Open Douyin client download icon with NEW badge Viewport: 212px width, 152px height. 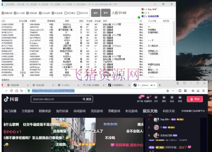(140, 98)
